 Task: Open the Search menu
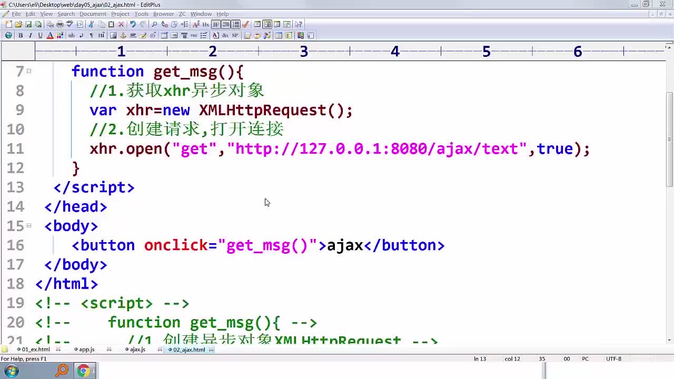[x=66, y=14]
